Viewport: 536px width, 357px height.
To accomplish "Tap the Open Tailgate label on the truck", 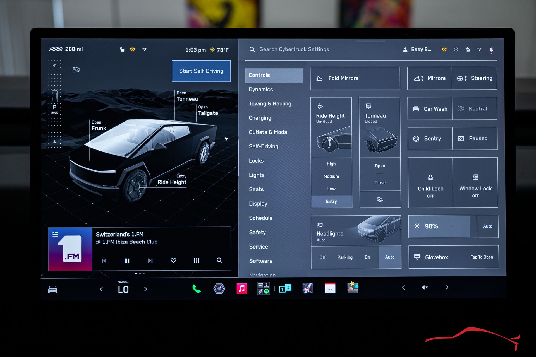I will [208, 111].
